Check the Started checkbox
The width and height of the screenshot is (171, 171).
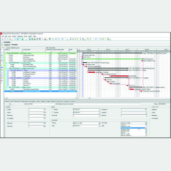(52, 109)
